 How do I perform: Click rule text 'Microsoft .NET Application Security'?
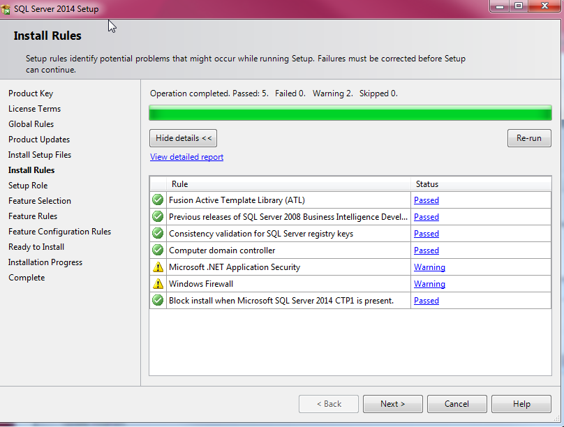click(235, 267)
